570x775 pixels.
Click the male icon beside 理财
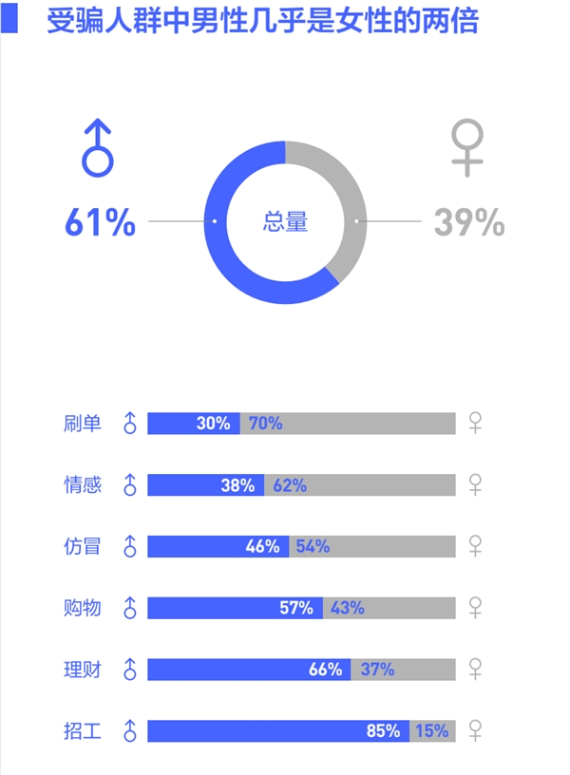pyautogui.click(x=130, y=670)
